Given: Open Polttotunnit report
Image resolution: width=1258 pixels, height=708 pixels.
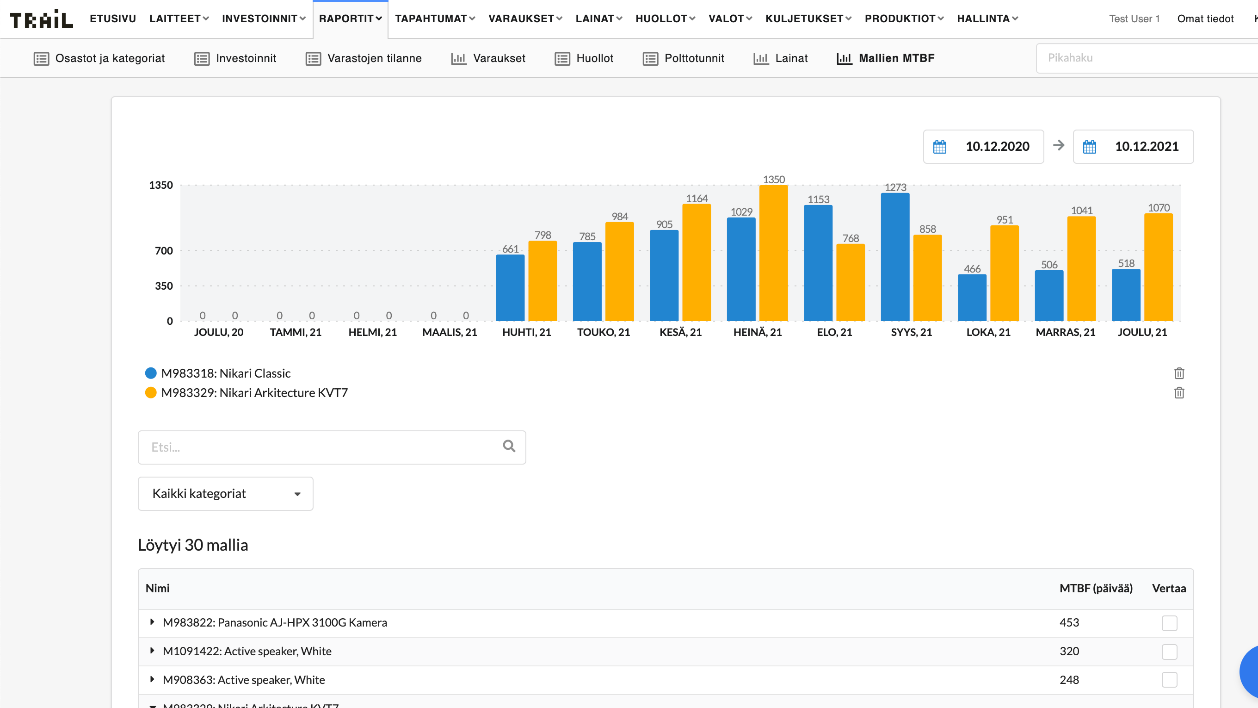Looking at the screenshot, I should (684, 58).
